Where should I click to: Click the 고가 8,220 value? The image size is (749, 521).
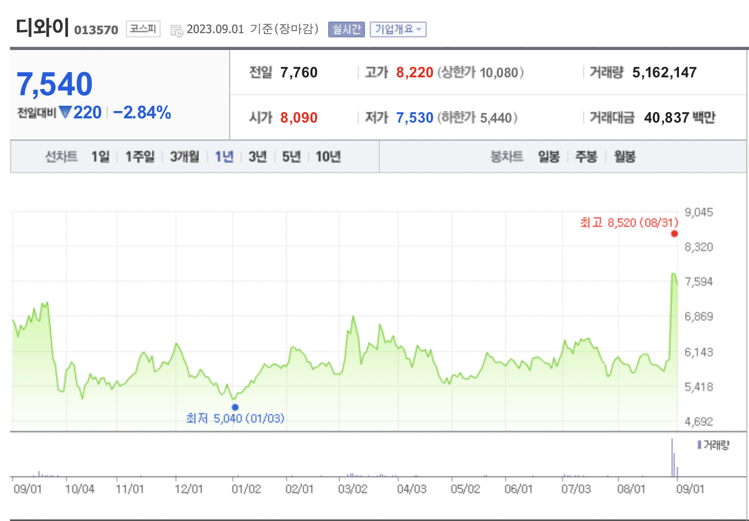pos(415,73)
